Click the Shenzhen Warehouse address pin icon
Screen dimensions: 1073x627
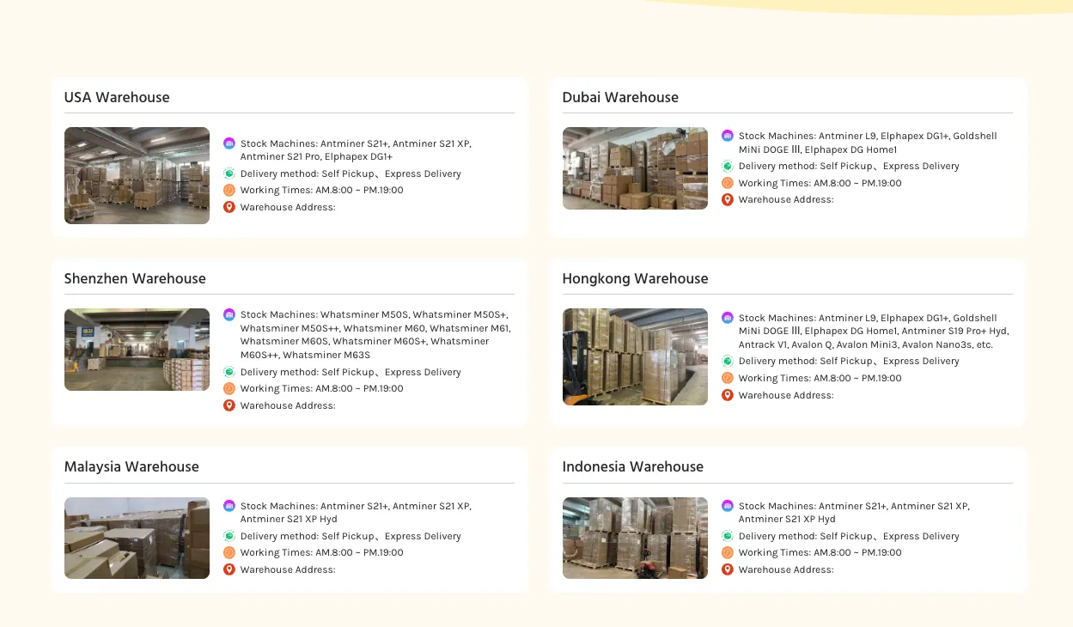(x=229, y=405)
